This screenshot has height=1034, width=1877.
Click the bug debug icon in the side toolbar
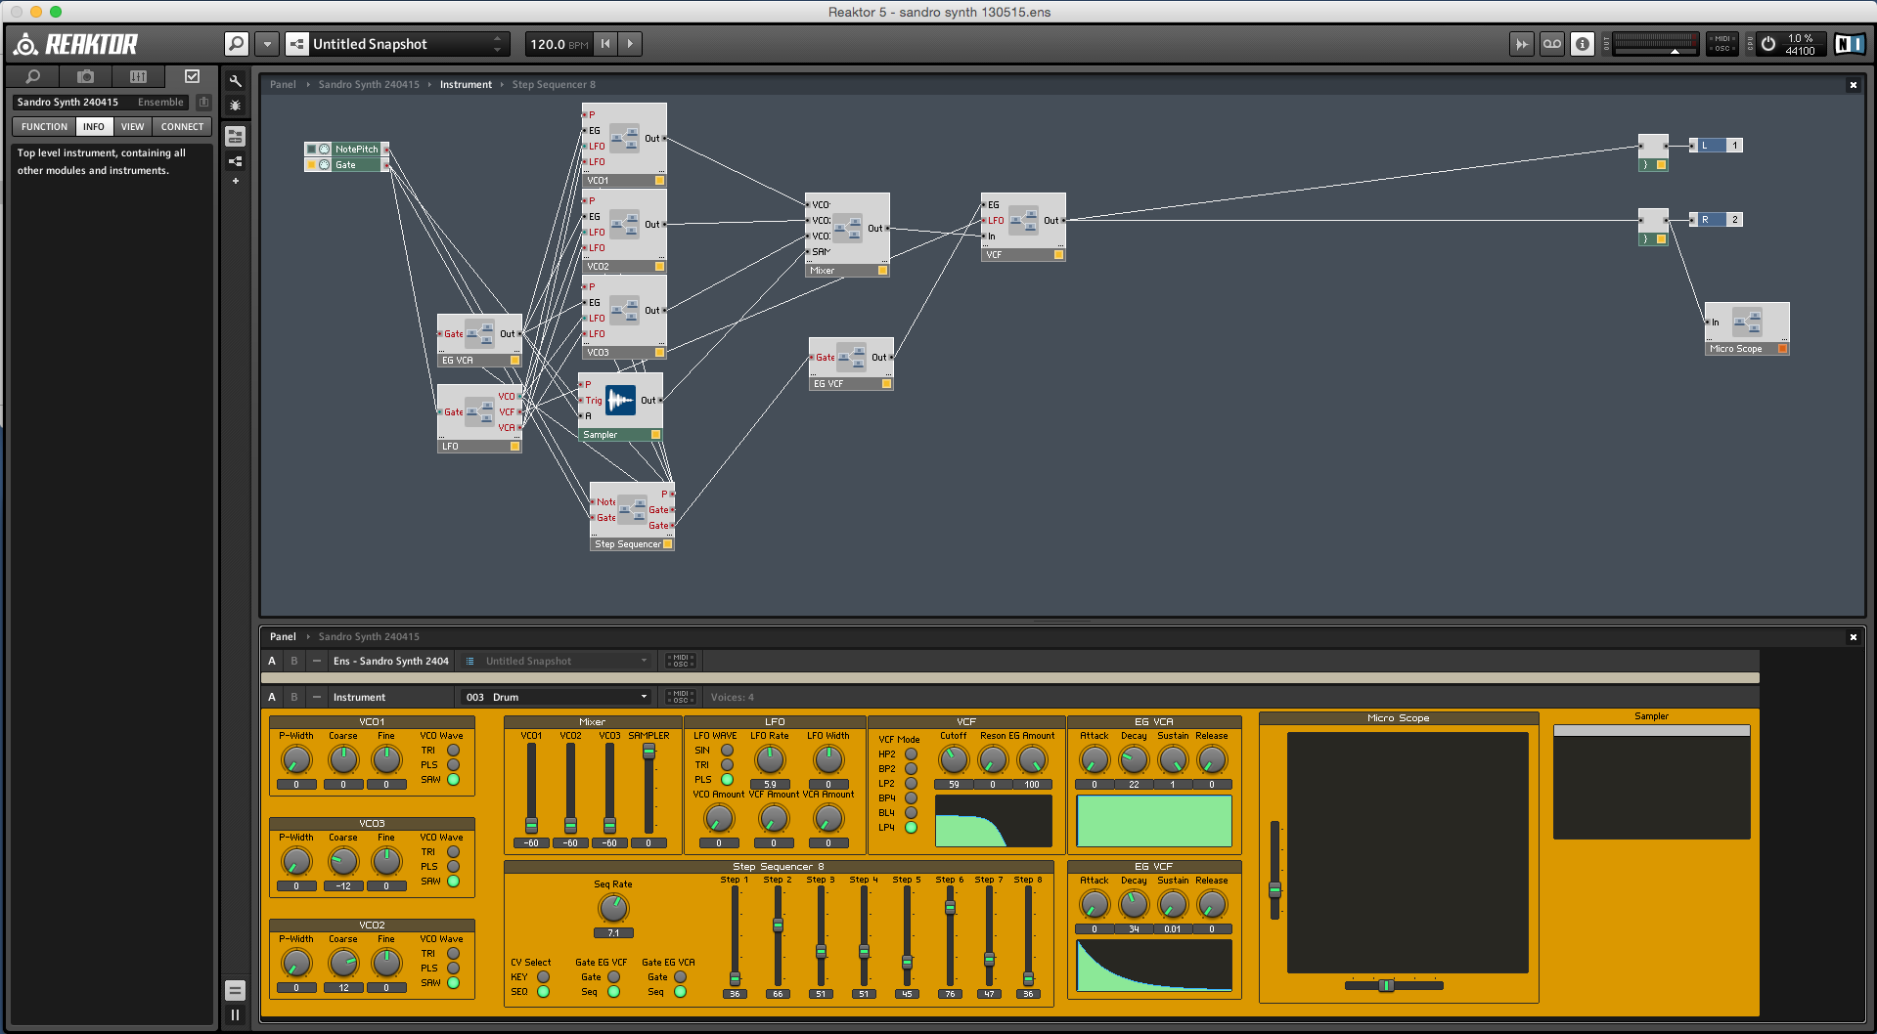click(235, 105)
